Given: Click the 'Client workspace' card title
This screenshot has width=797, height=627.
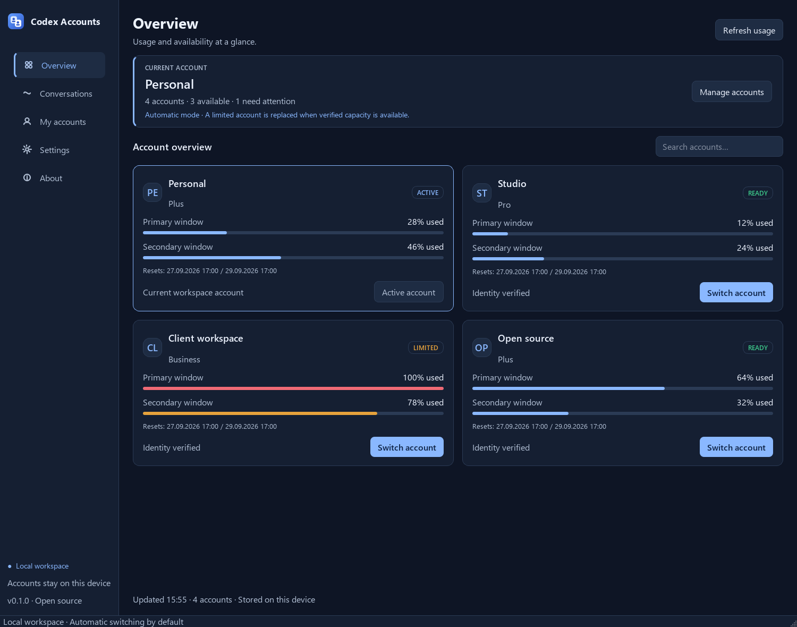Looking at the screenshot, I should tap(206, 338).
